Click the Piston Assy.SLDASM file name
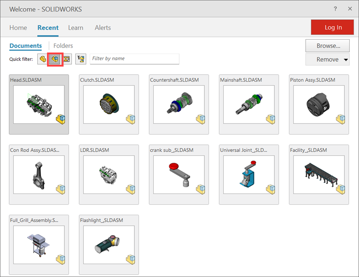 point(313,80)
